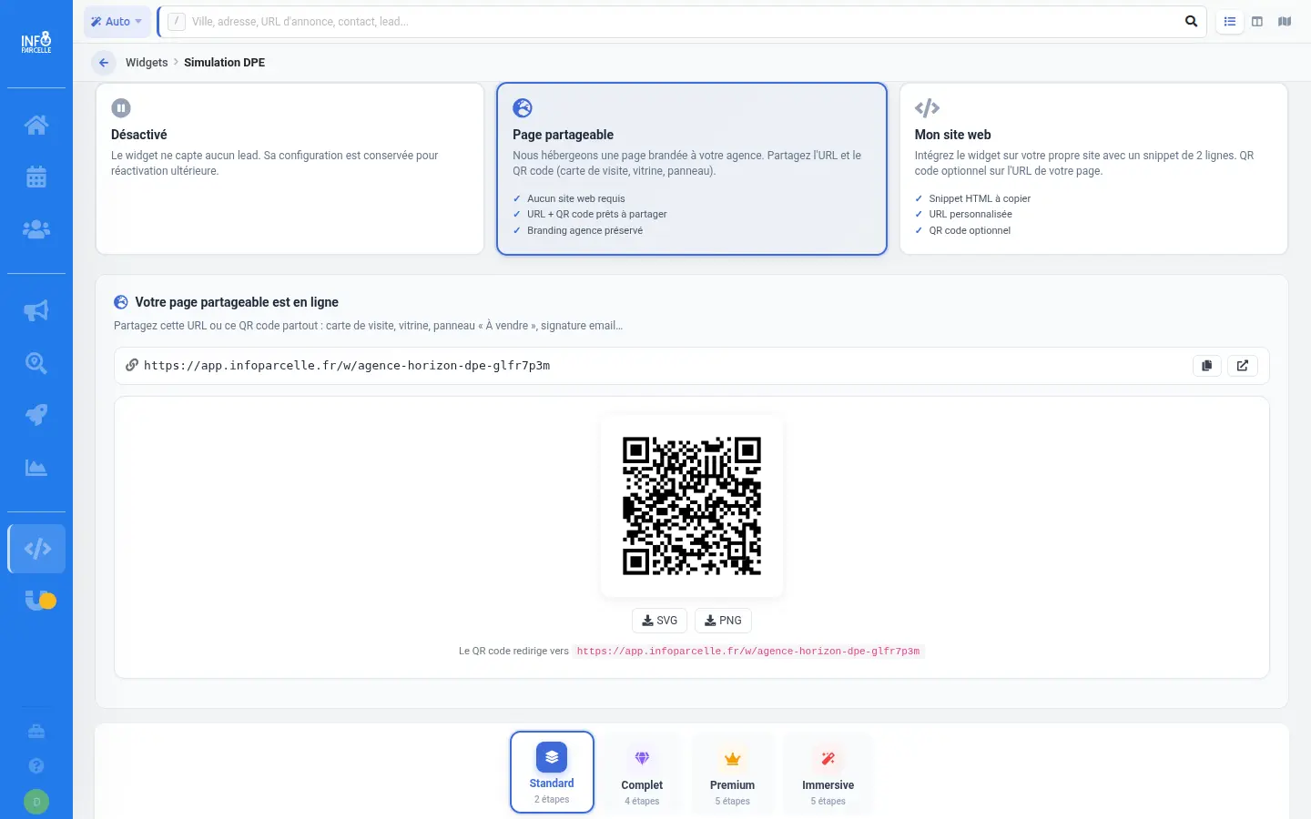Select the Immersive 5 étapes template
1311x819 pixels.
coord(828,774)
